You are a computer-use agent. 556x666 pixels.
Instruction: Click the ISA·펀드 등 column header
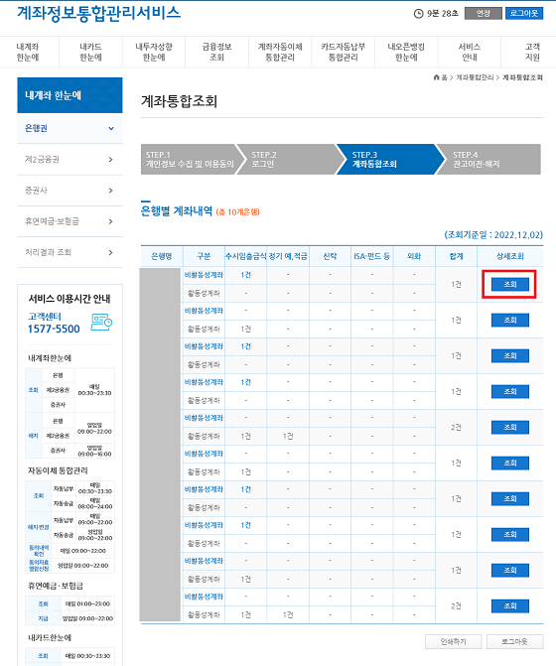click(371, 256)
